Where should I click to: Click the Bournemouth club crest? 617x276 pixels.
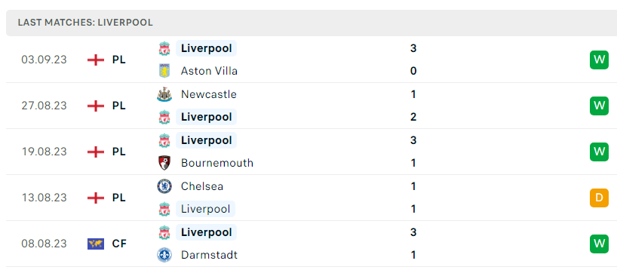164,163
